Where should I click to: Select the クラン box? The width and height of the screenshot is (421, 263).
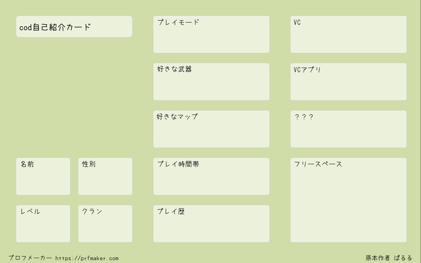tap(105, 224)
